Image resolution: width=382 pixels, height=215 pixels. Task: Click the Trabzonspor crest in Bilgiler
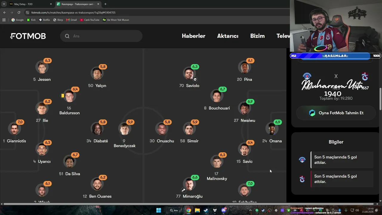coord(302,179)
